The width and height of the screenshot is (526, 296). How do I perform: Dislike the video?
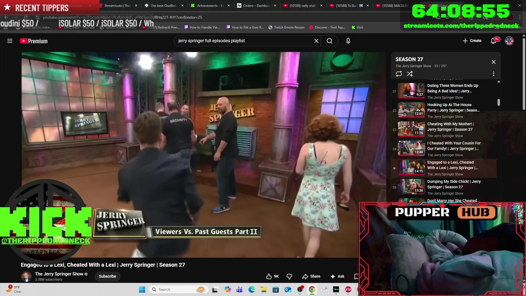[289, 276]
